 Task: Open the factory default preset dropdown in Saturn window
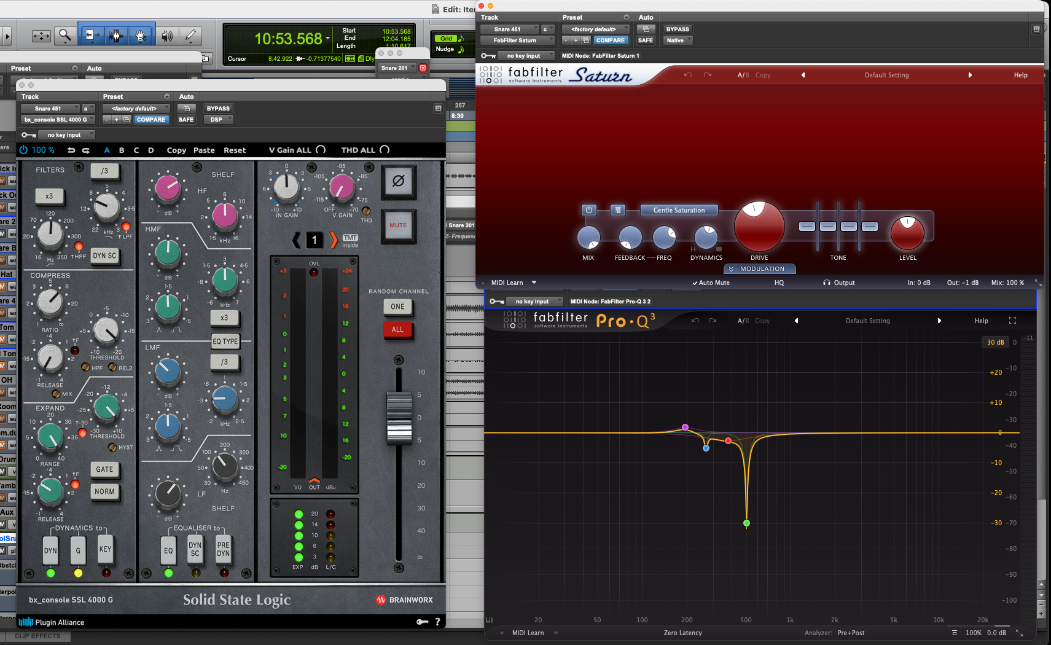596,29
